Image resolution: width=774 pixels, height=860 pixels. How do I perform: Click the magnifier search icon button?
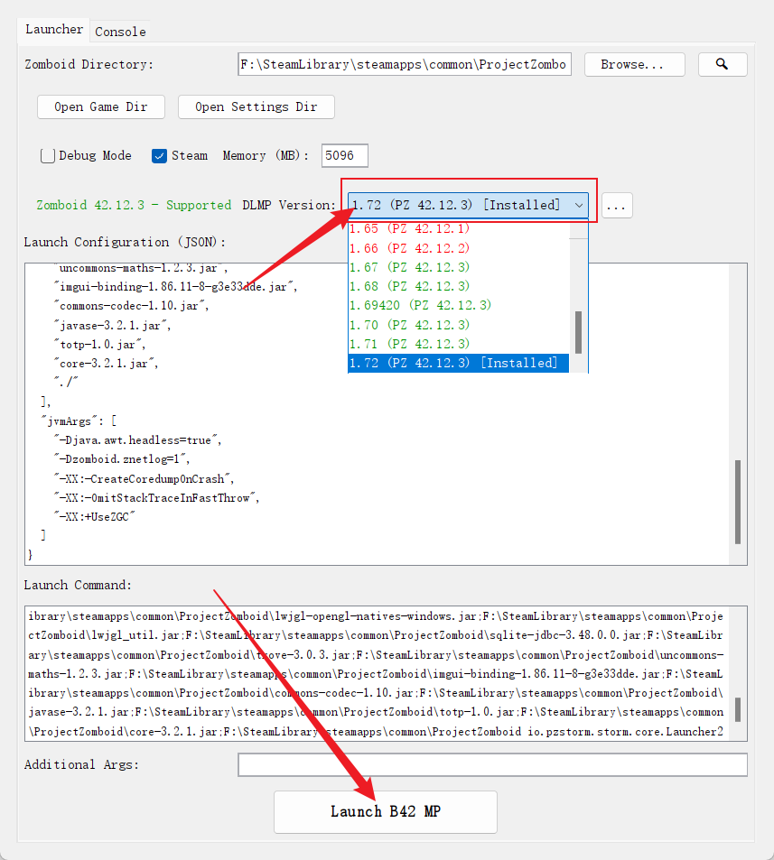point(722,64)
